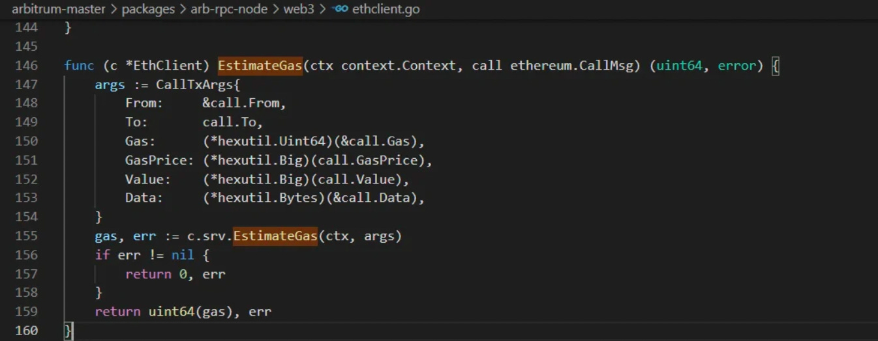Click the ethclient.go breadcrumb file name

click(x=386, y=9)
